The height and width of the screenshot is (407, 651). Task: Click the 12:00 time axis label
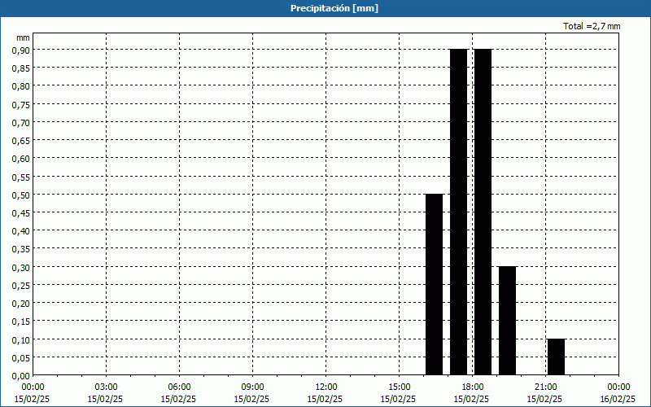click(x=326, y=387)
